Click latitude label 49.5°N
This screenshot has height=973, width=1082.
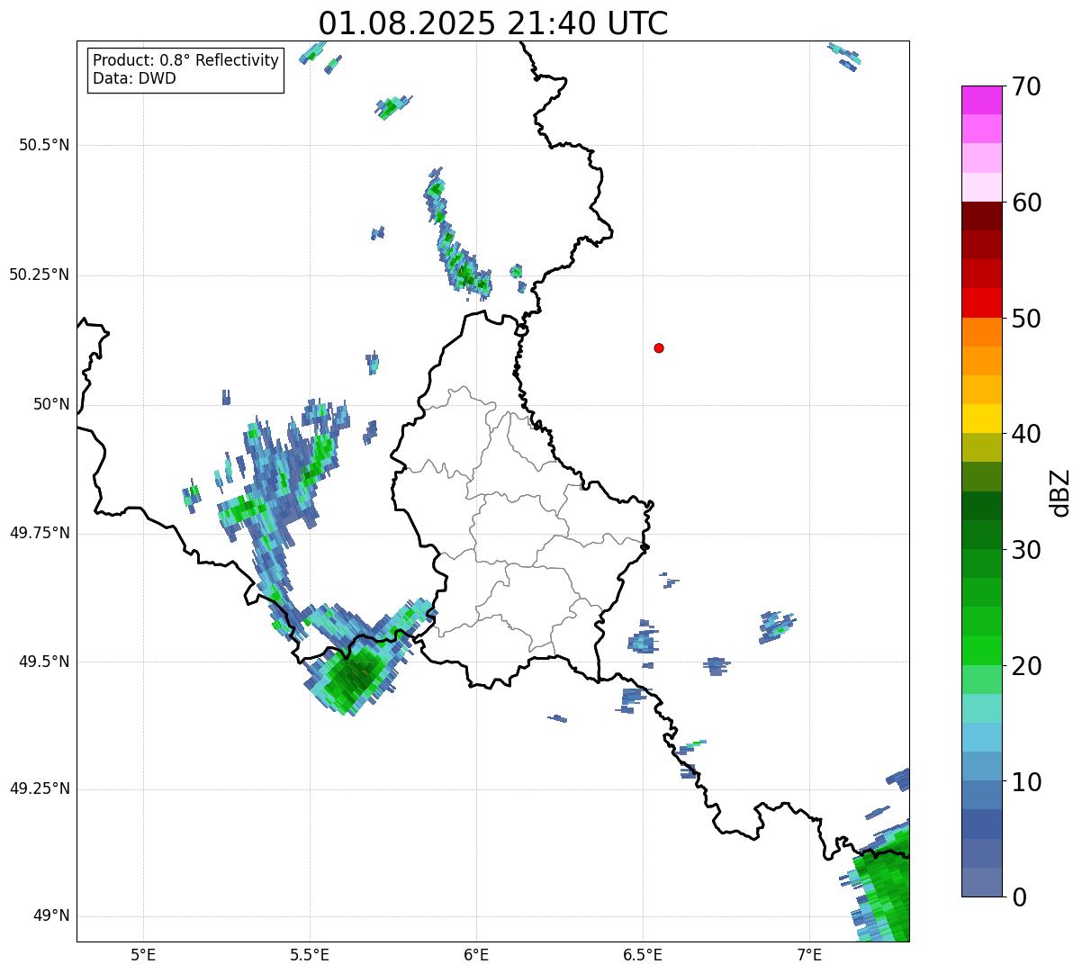pyautogui.click(x=44, y=662)
